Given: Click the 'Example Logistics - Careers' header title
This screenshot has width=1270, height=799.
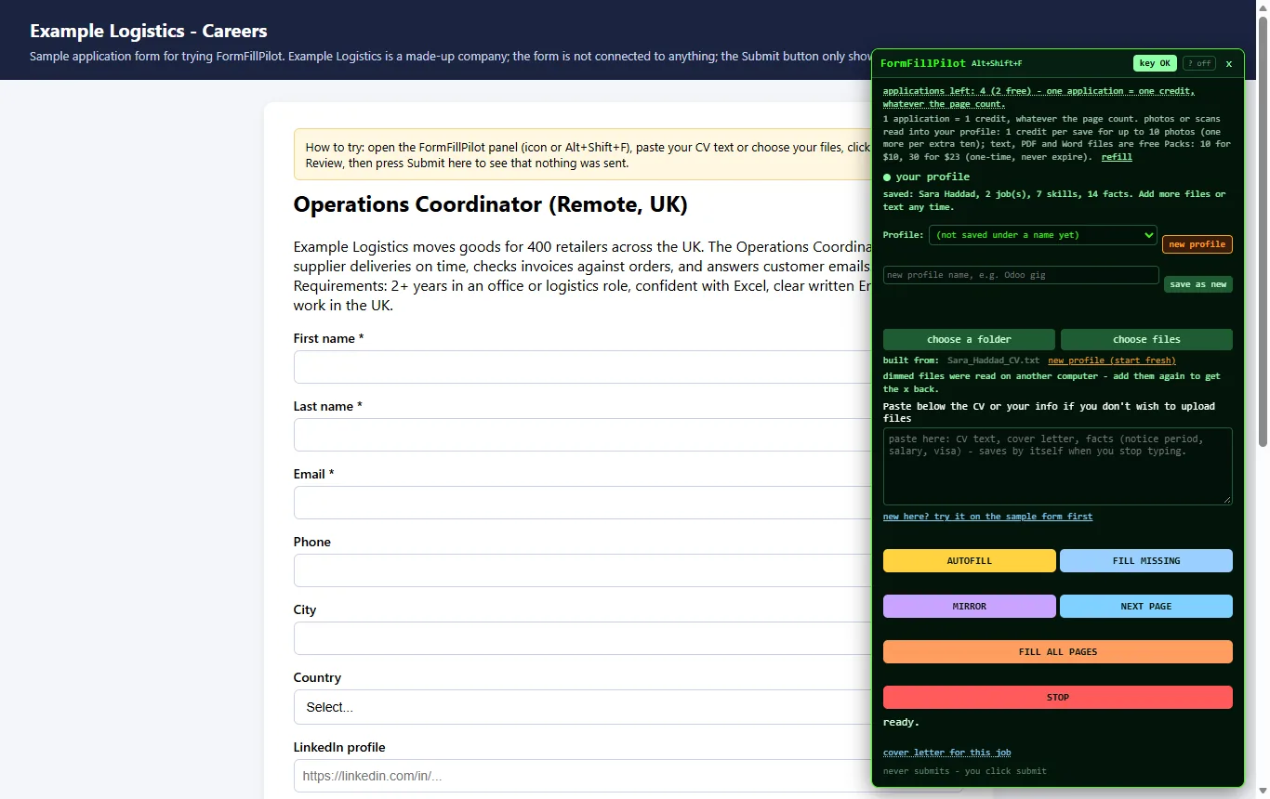Looking at the screenshot, I should pos(149,31).
